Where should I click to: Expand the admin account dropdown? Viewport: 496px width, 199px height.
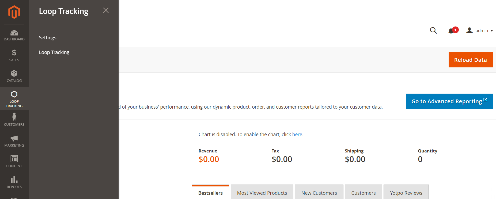[479, 30]
